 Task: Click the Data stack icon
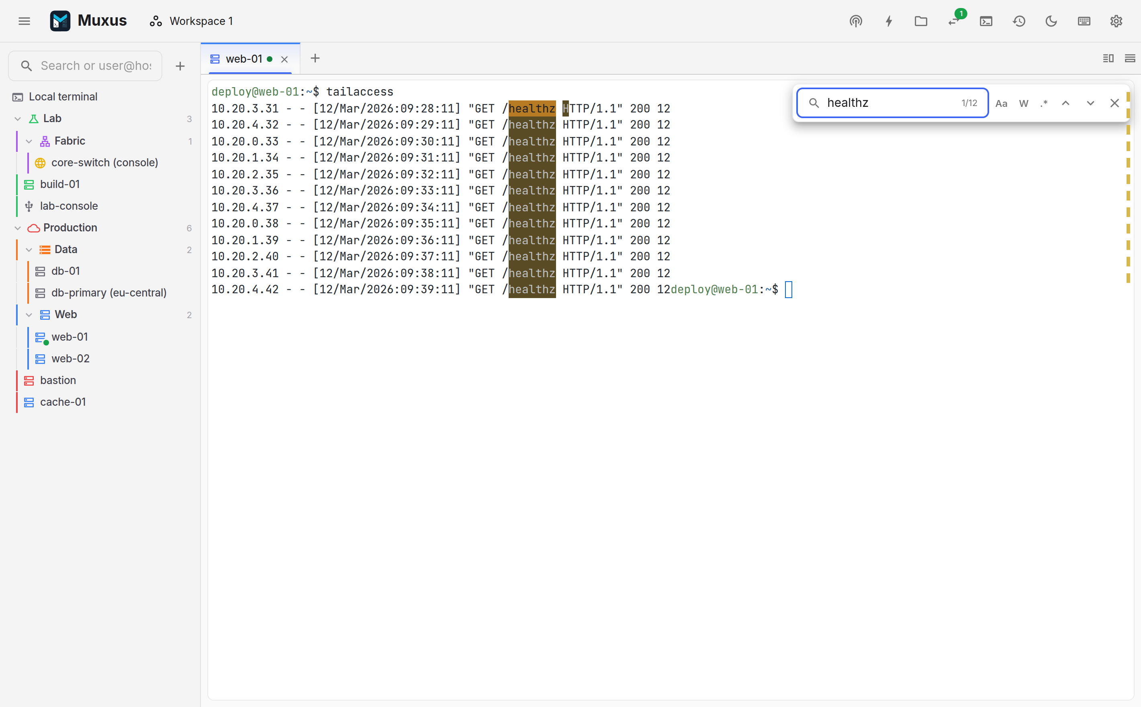[45, 250]
